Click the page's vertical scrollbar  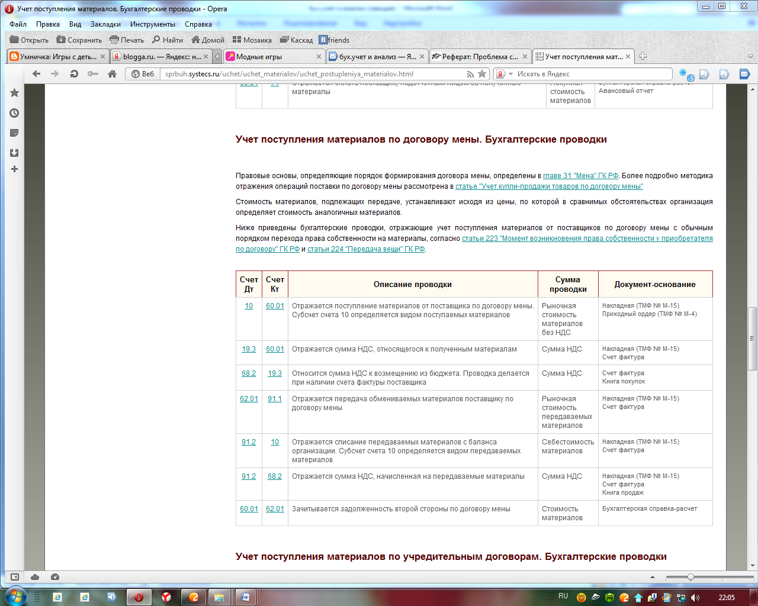tap(753, 328)
